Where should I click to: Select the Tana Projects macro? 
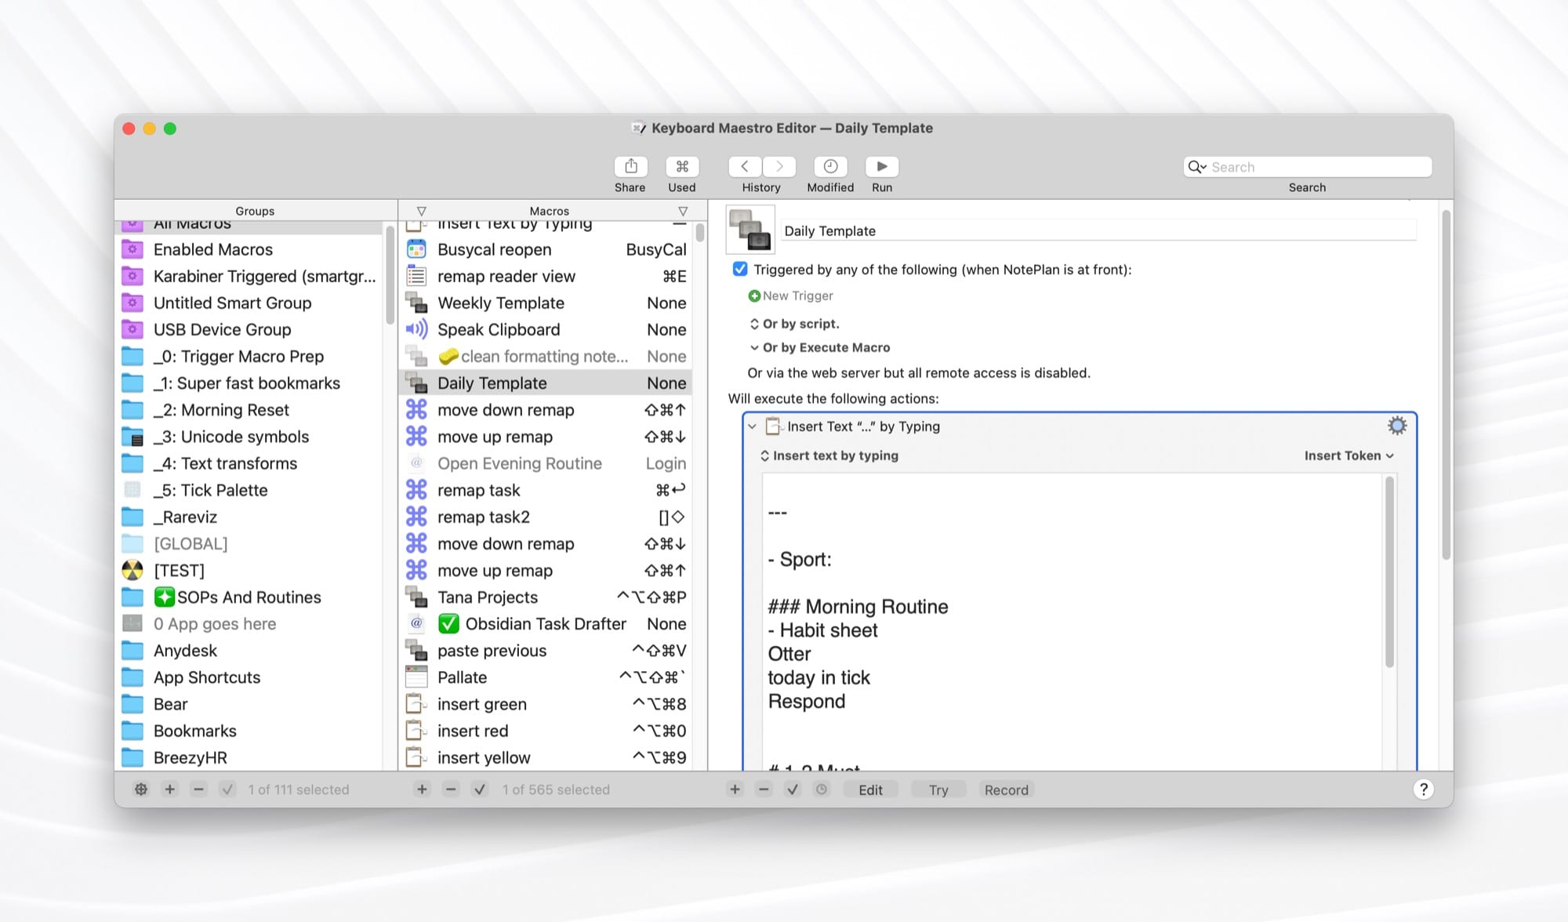[x=547, y=597]
